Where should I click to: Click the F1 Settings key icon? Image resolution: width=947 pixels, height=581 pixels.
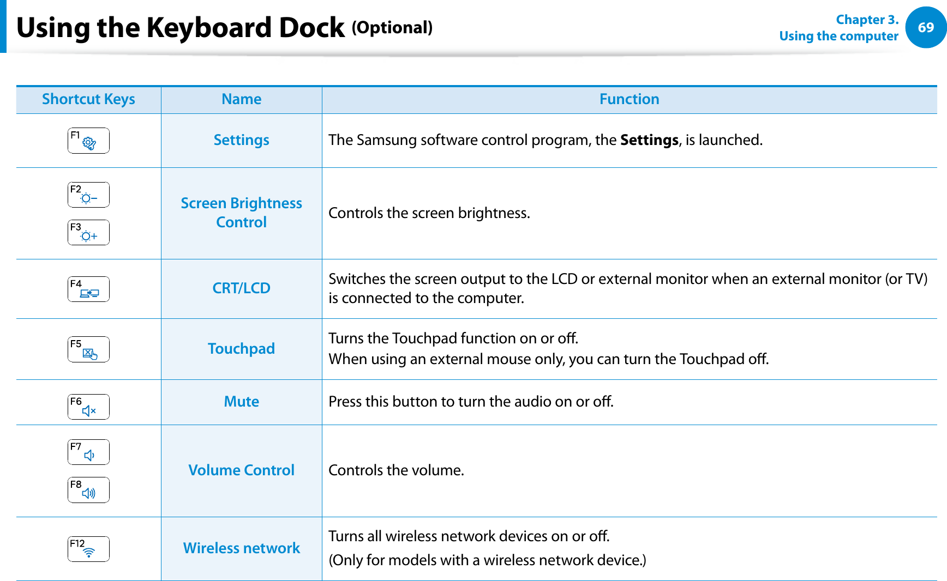(x=88, y=141)
